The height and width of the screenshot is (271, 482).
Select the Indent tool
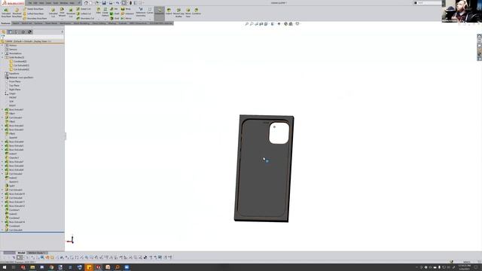coord(169,11)
